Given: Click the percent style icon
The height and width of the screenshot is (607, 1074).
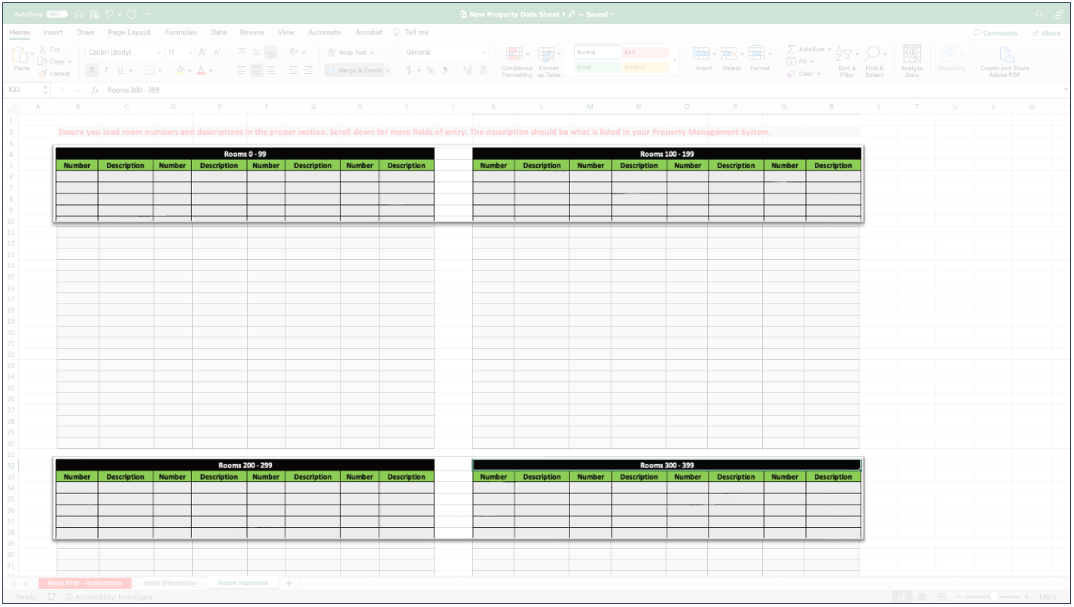Looking at the screenshot, I should pyautogui.click(x=430, y=71).
